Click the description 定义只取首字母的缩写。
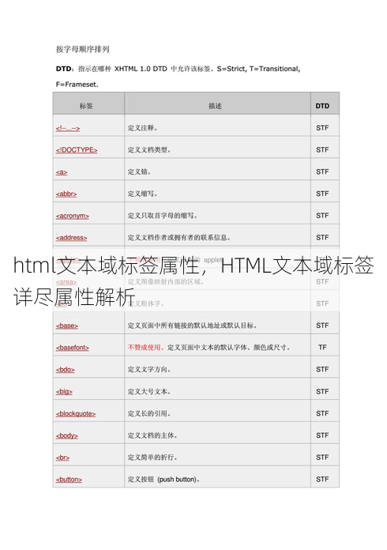Screen dimensions: 387x550 [162, 216]
